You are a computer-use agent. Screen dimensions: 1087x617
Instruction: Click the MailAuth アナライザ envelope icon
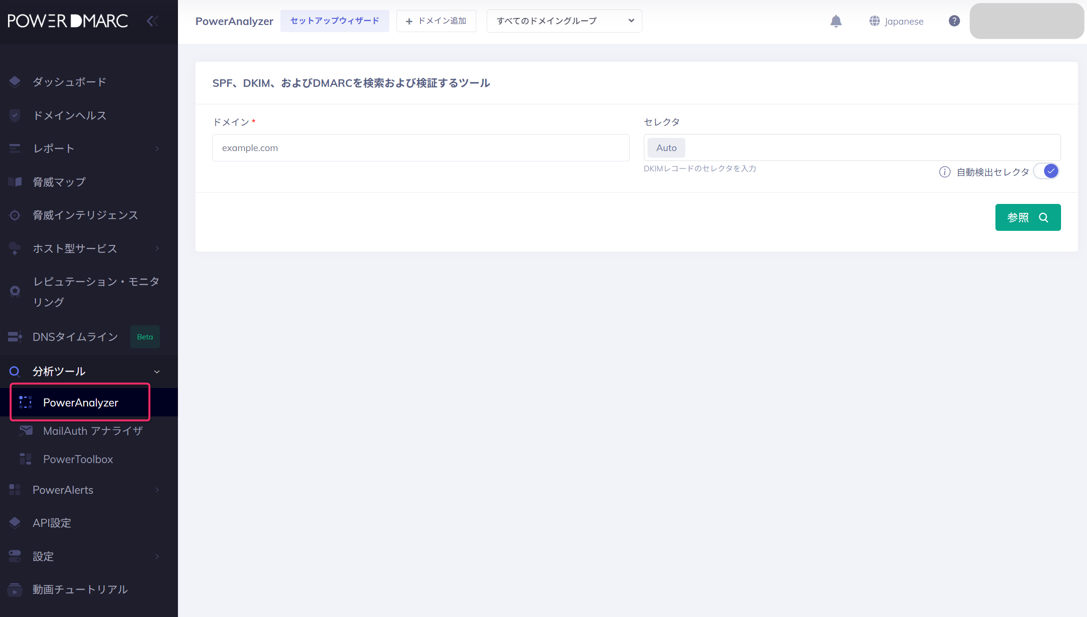point(25,431)
